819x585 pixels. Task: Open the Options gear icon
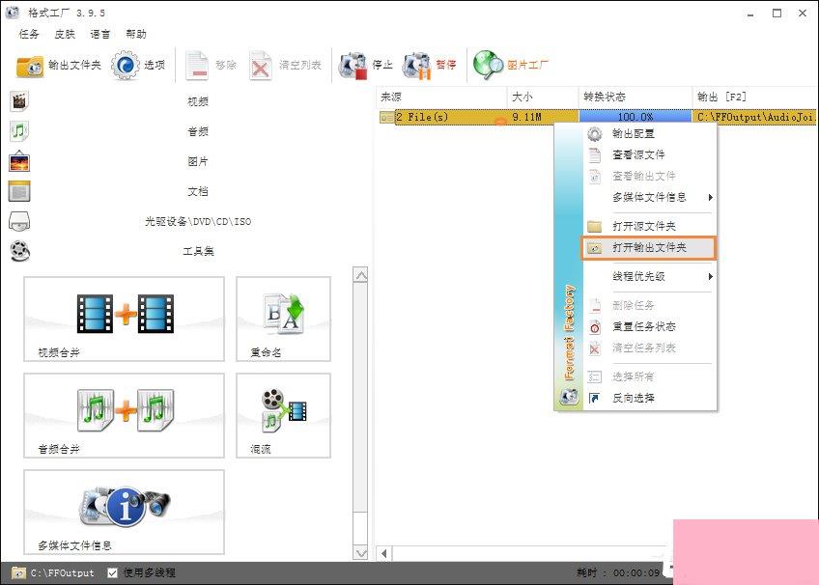126,66
